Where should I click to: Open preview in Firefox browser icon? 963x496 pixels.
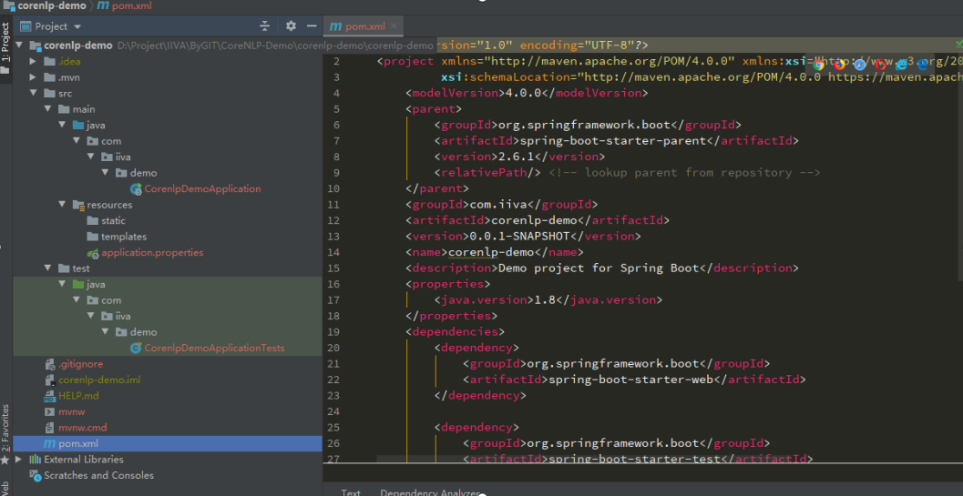[839, 65]
